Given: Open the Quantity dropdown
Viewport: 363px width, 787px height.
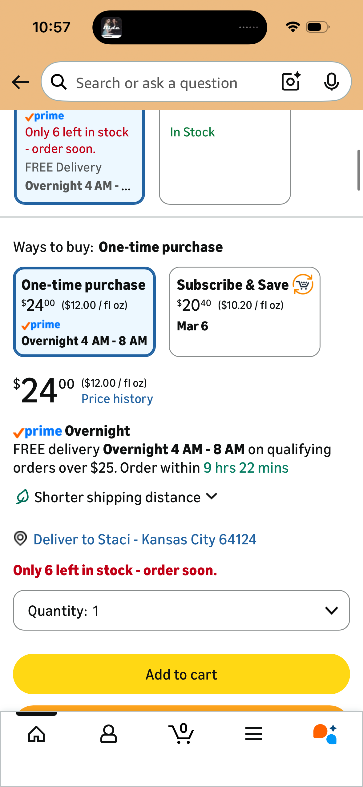Looking at the screenshot, I should pyautogui.click(x=181, y=610).
